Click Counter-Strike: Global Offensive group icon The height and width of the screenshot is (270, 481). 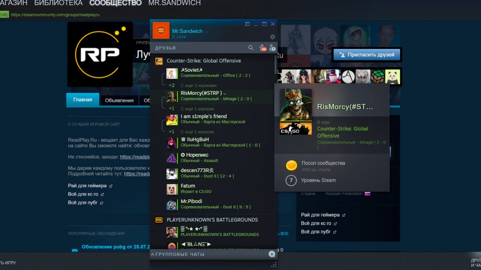point(159,61)
